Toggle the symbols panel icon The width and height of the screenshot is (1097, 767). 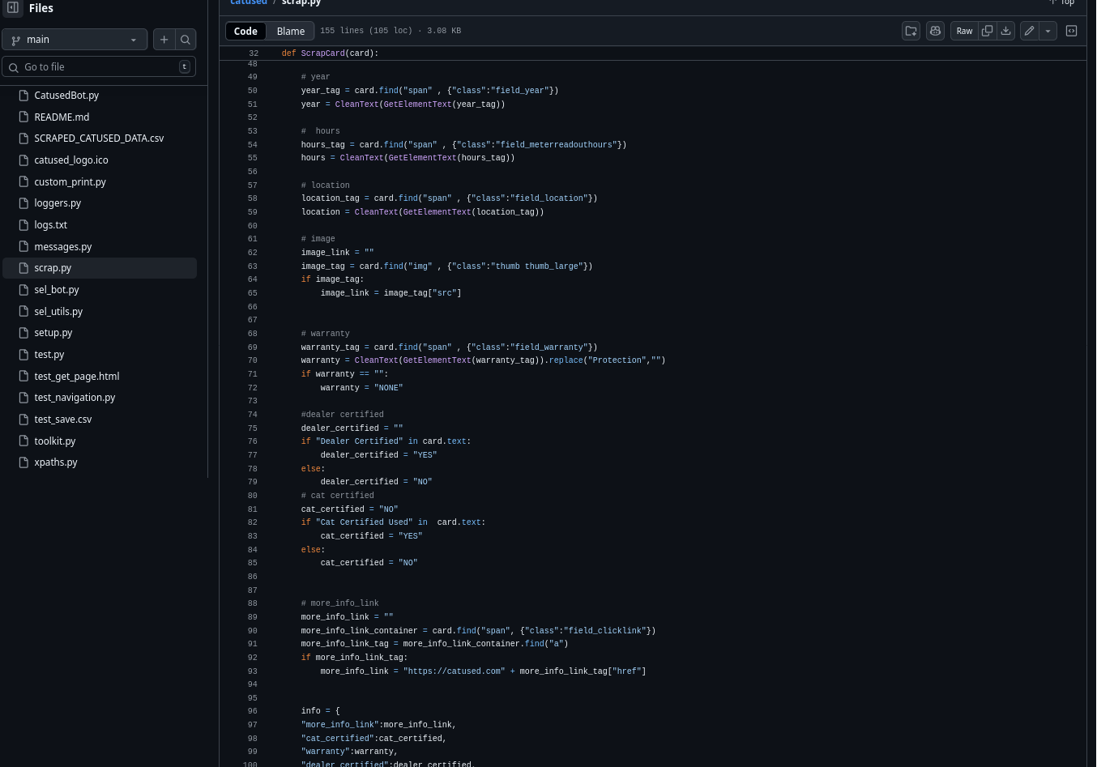click(x=1071, y=31)
